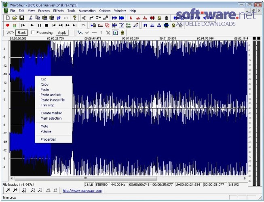Viewport: 264px width, 202px height.
Task: Toggle loop playback icon
Action: click(83, 25)
